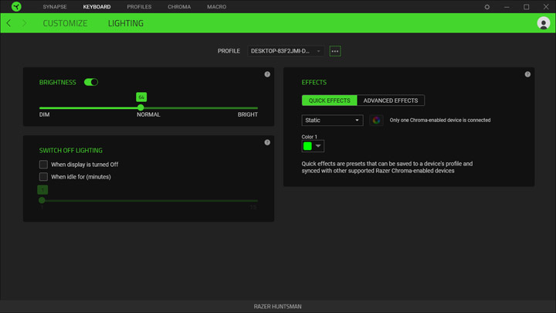
Task: Expand the Profile dropdown
Action: pos(286,51)
